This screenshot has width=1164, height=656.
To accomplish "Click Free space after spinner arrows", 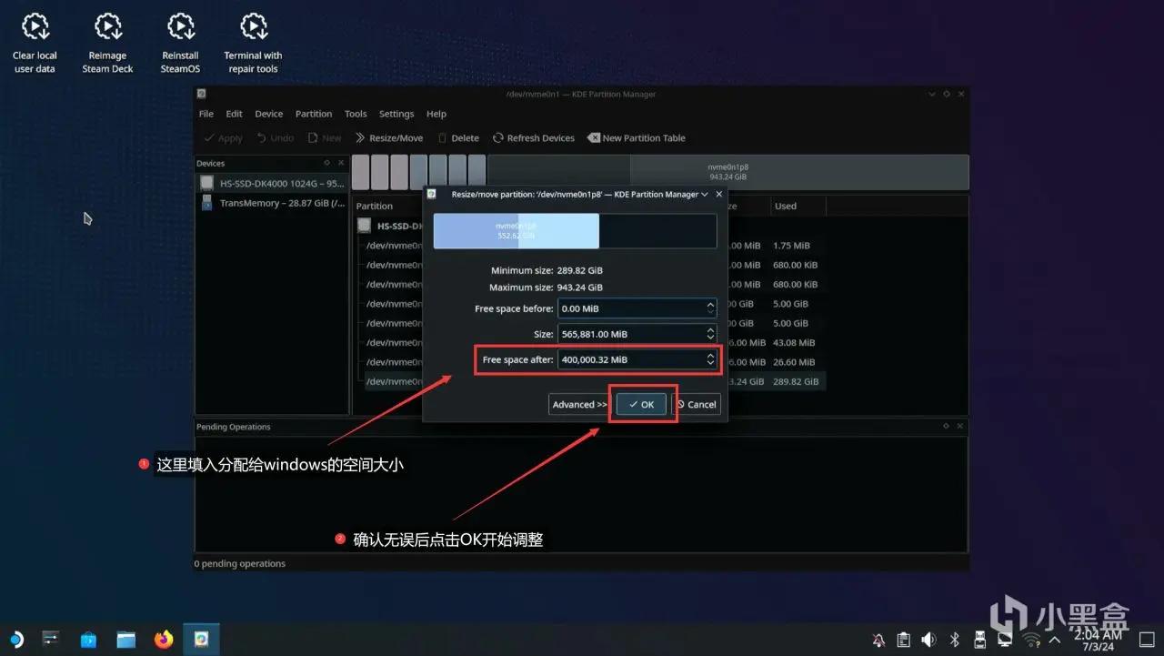I will point(710,359).
